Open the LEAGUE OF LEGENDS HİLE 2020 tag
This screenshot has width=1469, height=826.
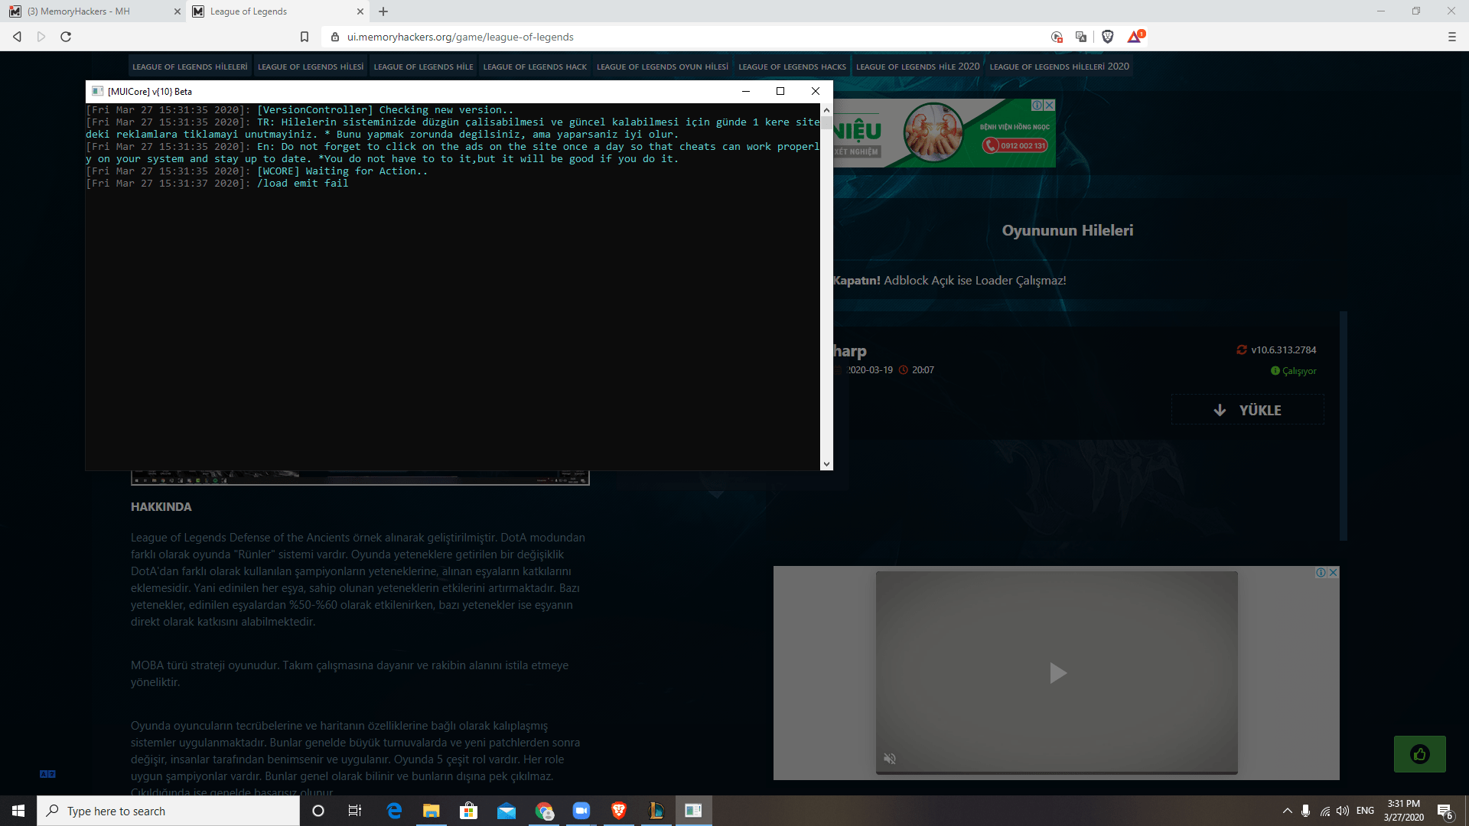(917, 67)
